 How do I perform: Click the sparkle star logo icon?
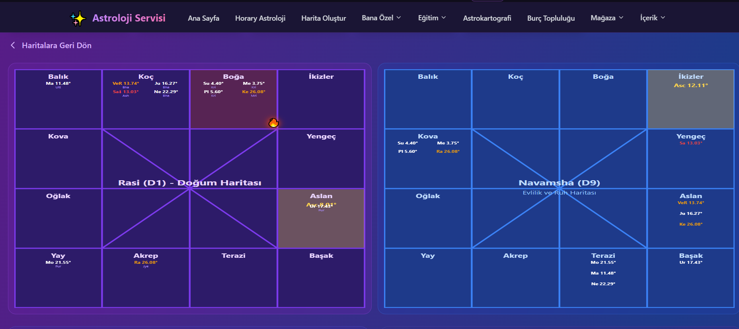point(78,18)
